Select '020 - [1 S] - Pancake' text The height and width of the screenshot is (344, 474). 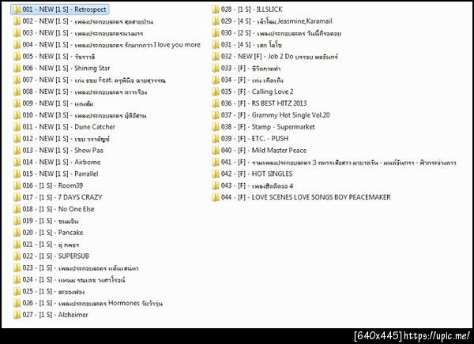tap(53, 233)
